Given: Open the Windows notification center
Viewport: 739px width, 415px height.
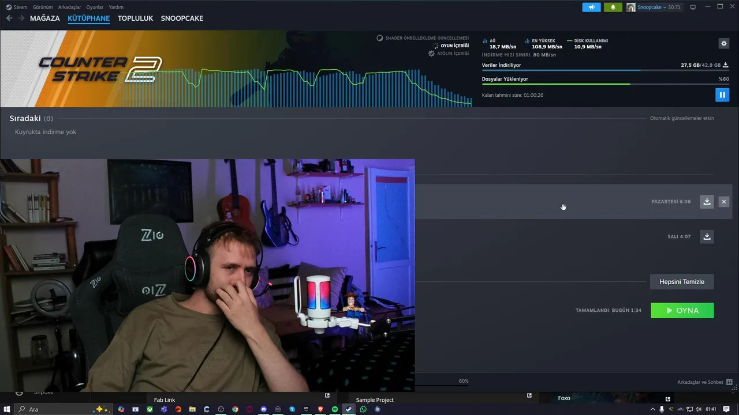Looking at the screenshot, I should pos(726,409).
